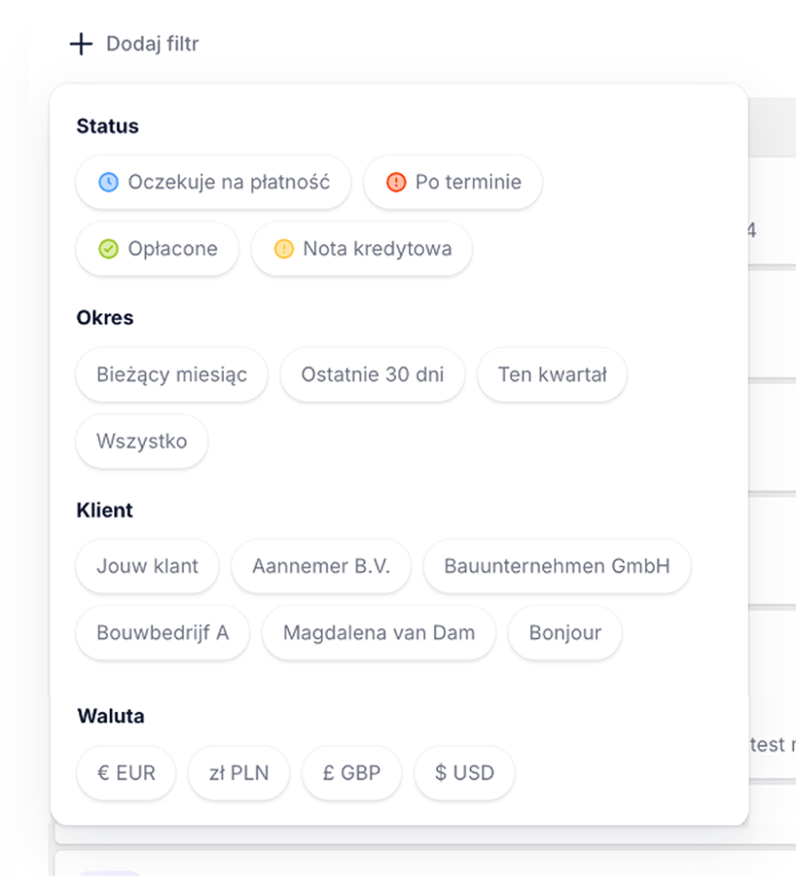Filter by client Jouw klant
This screenshot has height=886, width=796.
[147, 566]
